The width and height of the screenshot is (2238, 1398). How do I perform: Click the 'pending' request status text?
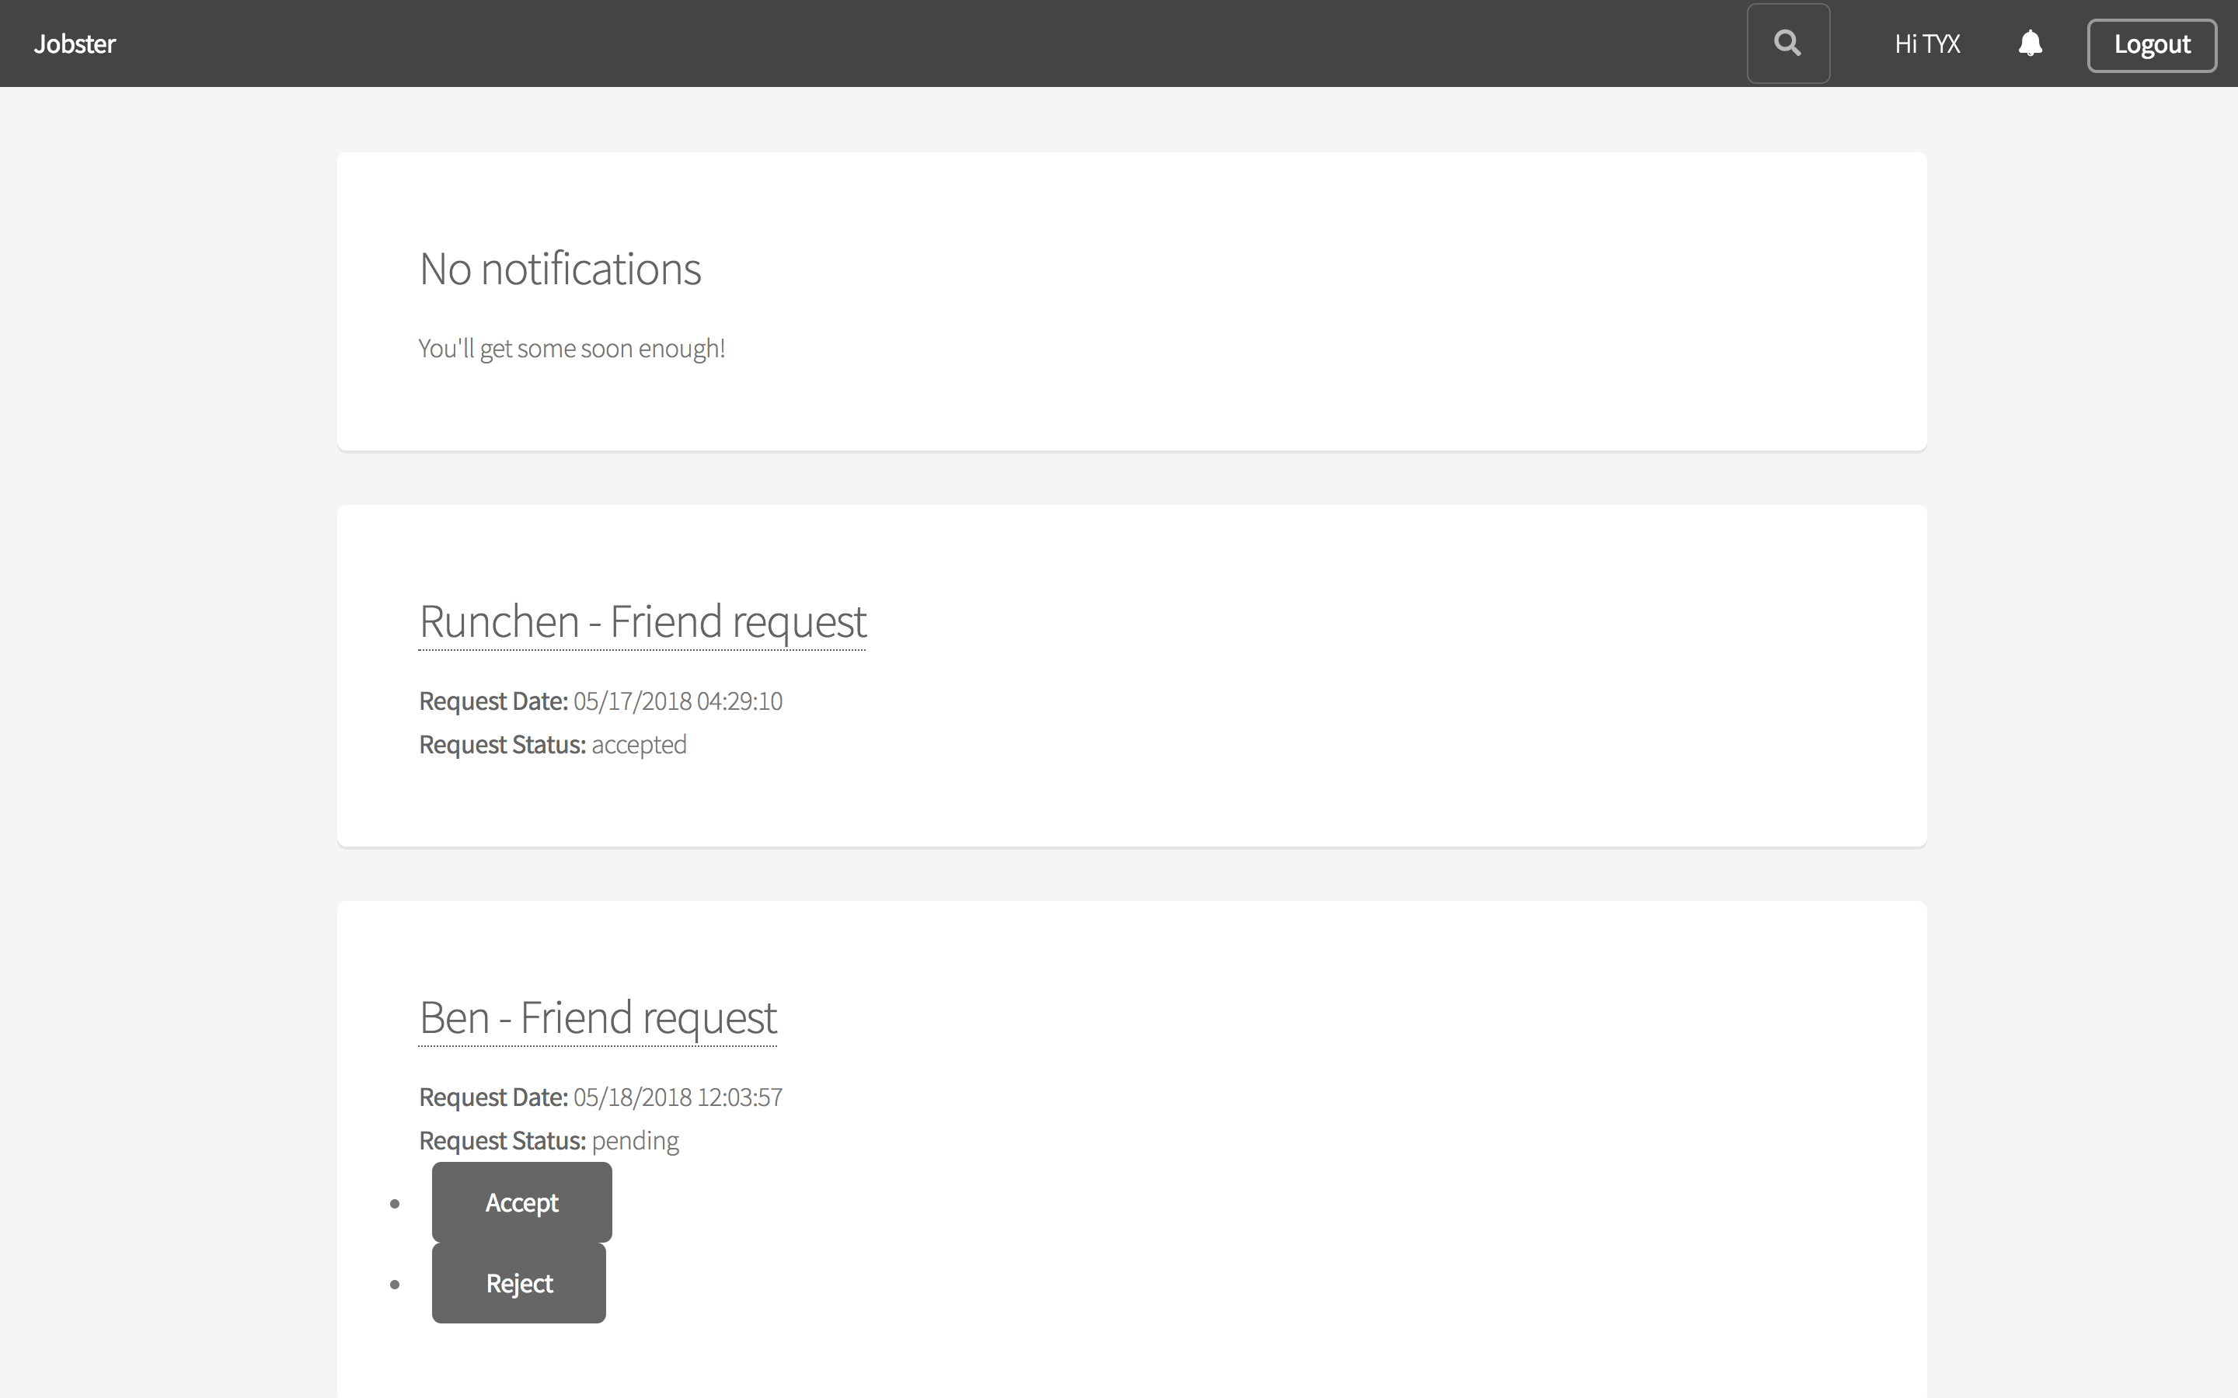[x=634, y=1141]
